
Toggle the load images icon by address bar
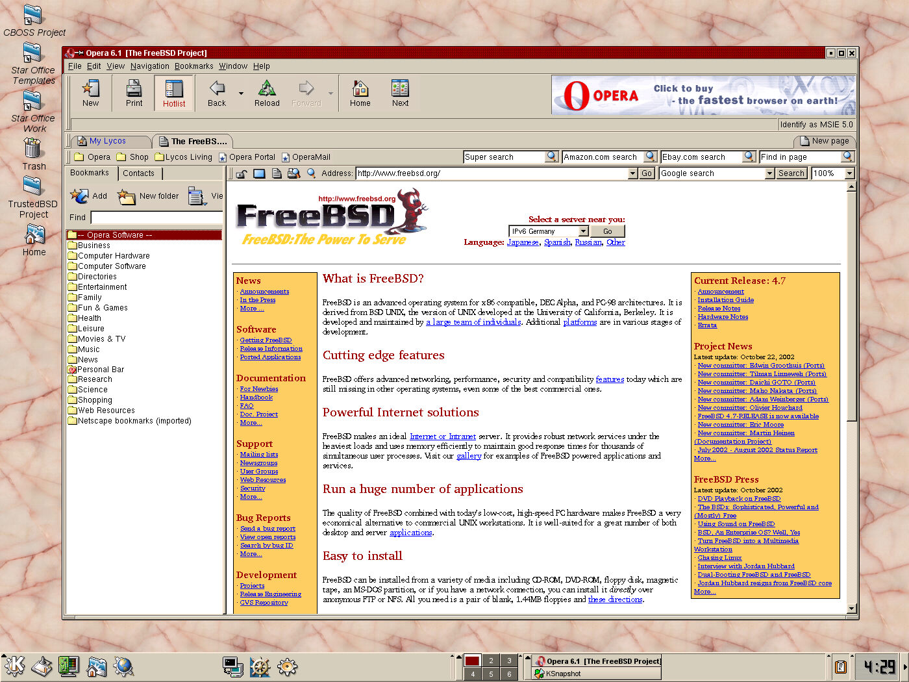click(259, 173)
